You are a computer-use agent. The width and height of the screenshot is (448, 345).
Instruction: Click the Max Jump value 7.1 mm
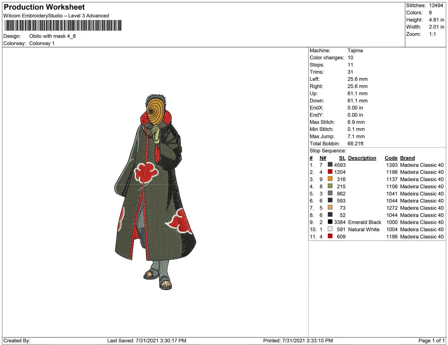(x=356, y=137)
